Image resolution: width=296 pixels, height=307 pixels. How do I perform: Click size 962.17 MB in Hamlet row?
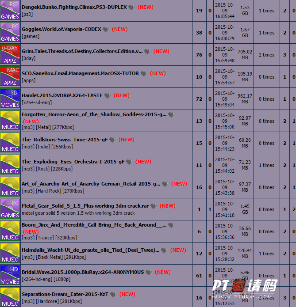(x=245, y=99)
